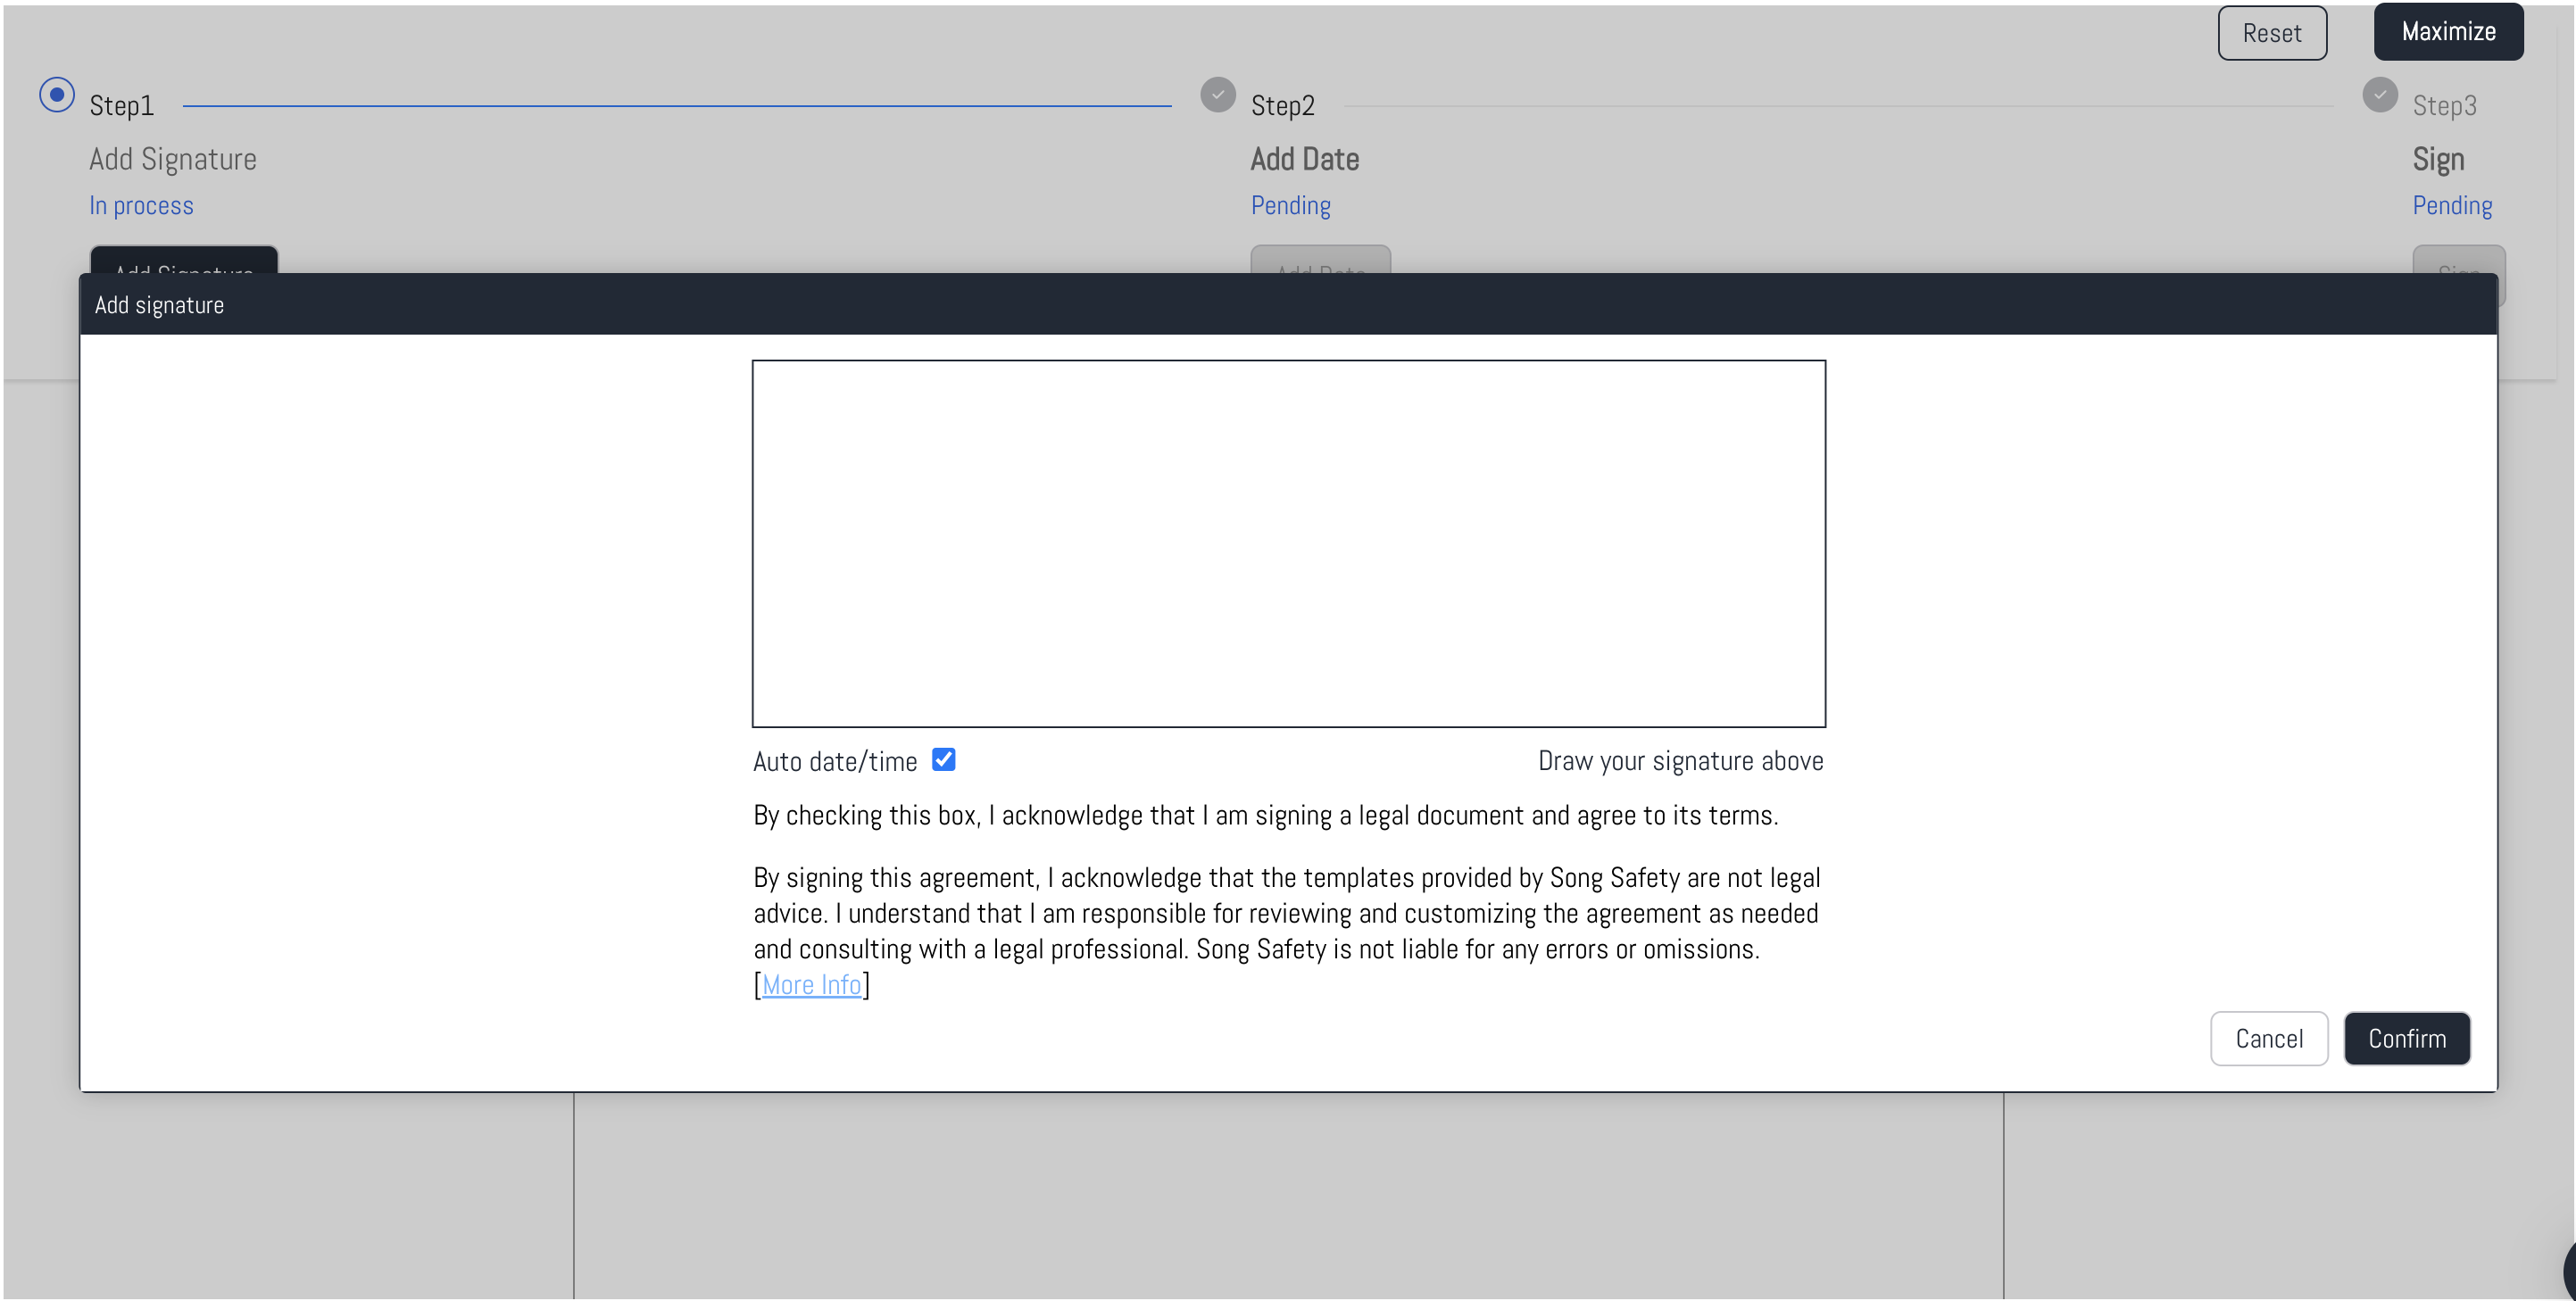Select the Step3 label
Image resolution: width=2576 pixels, height=1301 pixels.
click(x=2443, y=105)
